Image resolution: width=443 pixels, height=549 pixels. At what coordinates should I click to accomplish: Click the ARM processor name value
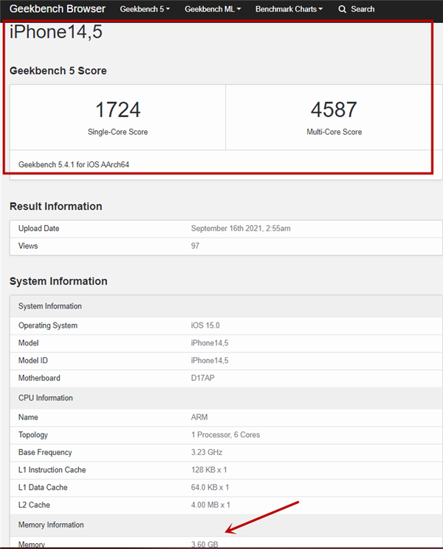199,417
